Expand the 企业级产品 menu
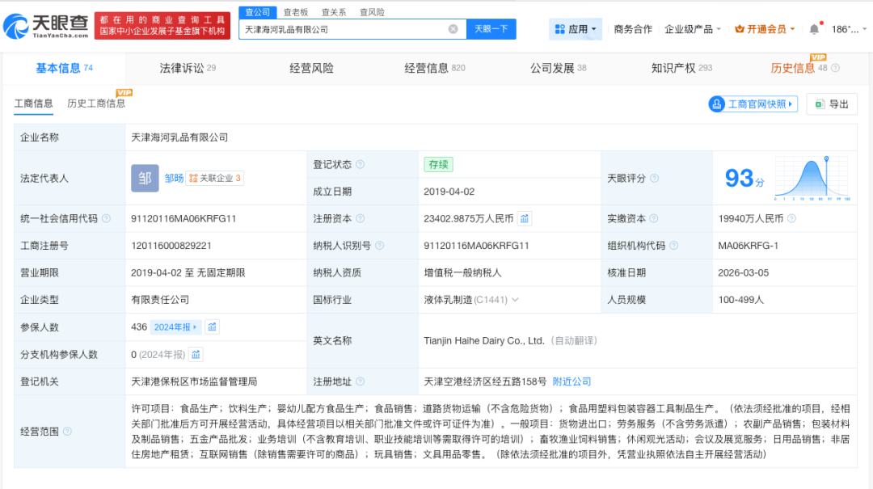Screen dimensions: 873x489 (693, 29)
